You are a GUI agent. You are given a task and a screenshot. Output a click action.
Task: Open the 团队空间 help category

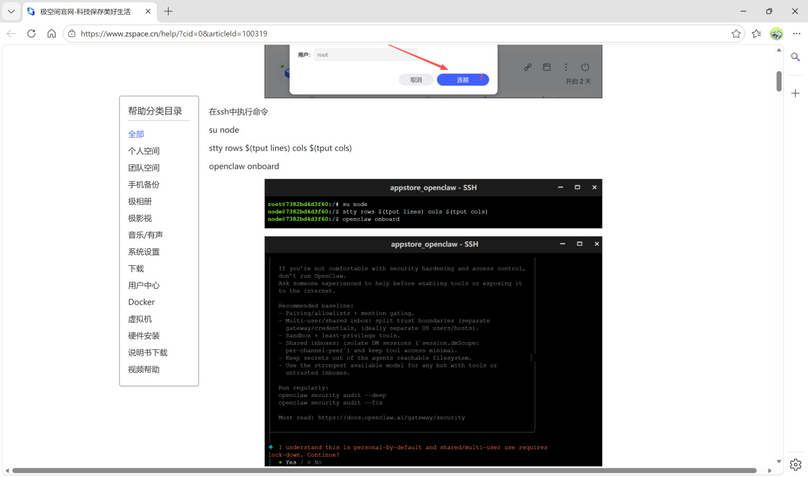click(144, 168)
